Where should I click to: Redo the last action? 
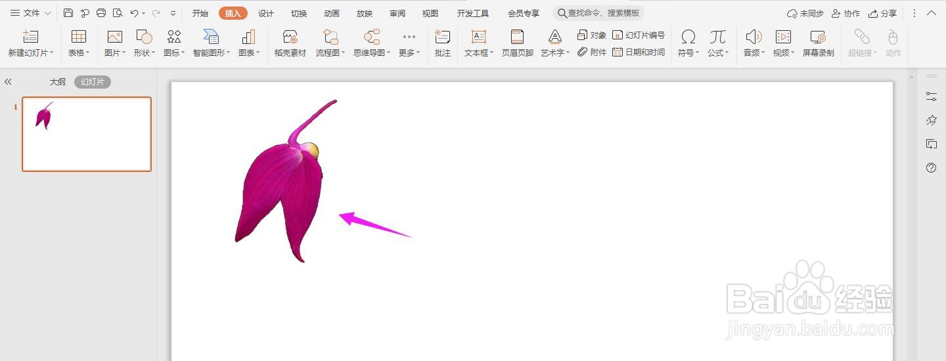pos(156,13)
